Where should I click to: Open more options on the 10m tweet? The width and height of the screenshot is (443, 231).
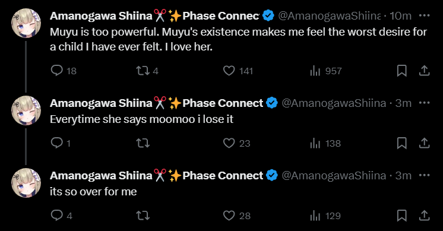point(425,15)
